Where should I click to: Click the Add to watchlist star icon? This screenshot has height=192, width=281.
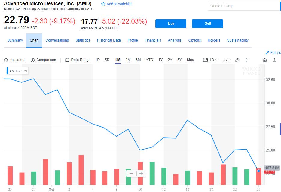[103, 4]
